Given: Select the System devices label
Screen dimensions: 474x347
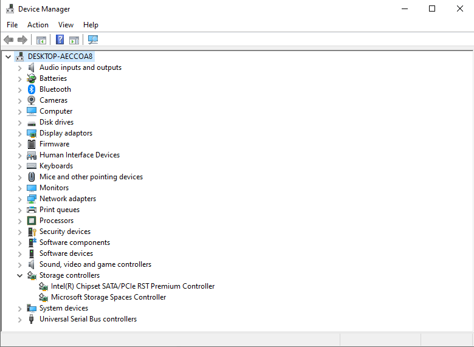Looking at the screenshot, I should coord(64,308).
